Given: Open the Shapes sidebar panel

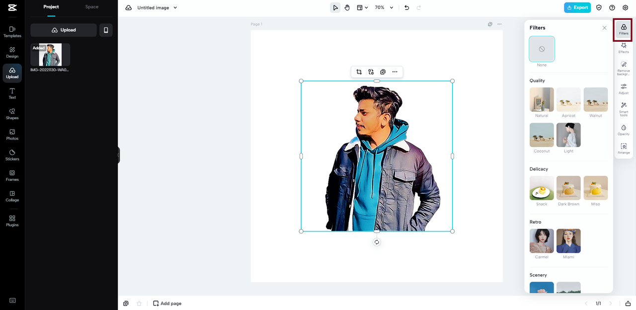Looking at the screenshot, I should click(12, 114).
